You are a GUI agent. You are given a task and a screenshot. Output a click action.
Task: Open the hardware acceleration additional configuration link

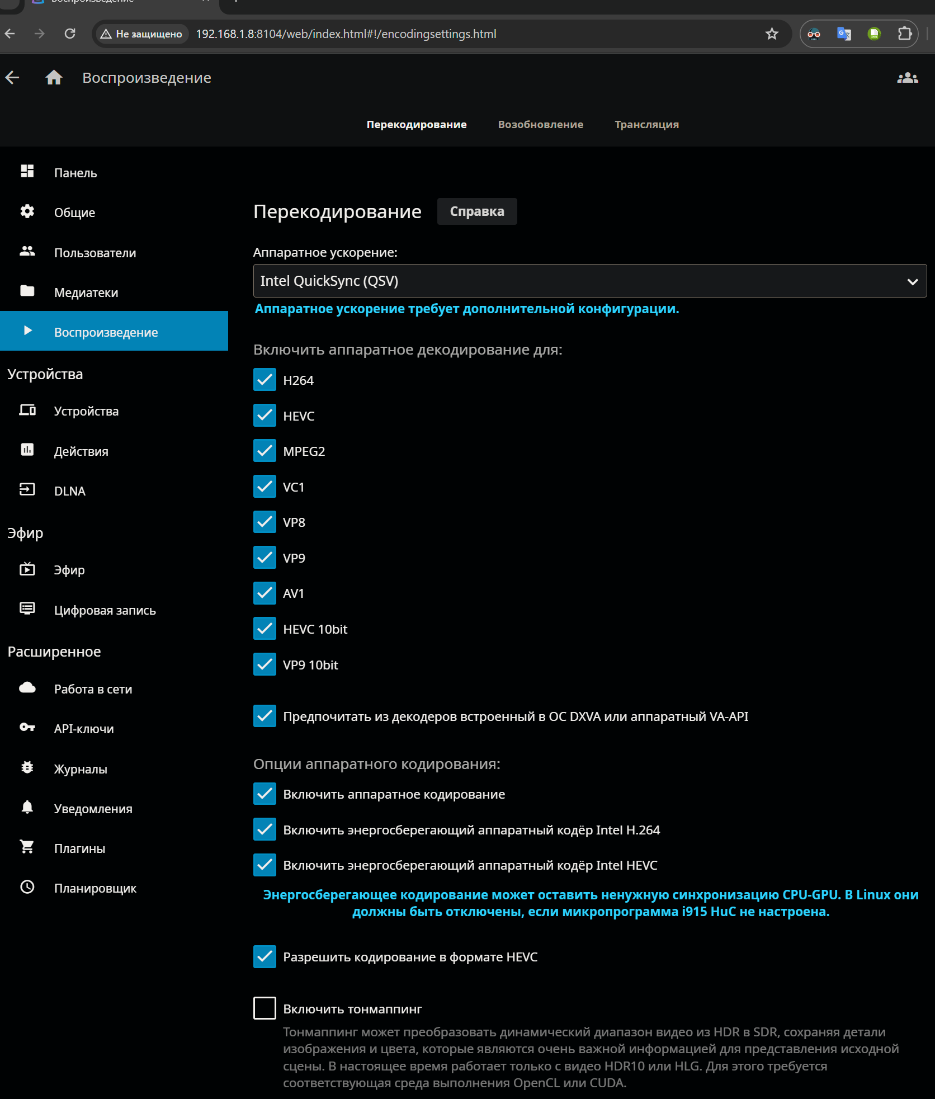(x=466, y=309)
